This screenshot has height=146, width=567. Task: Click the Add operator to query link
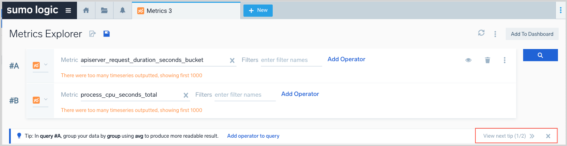pyautogui.click(x=253, y=136)
